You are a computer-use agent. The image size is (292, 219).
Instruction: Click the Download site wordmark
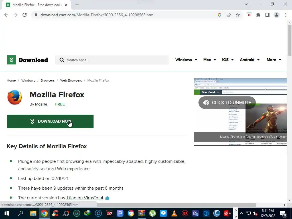[x=33, y=60]
